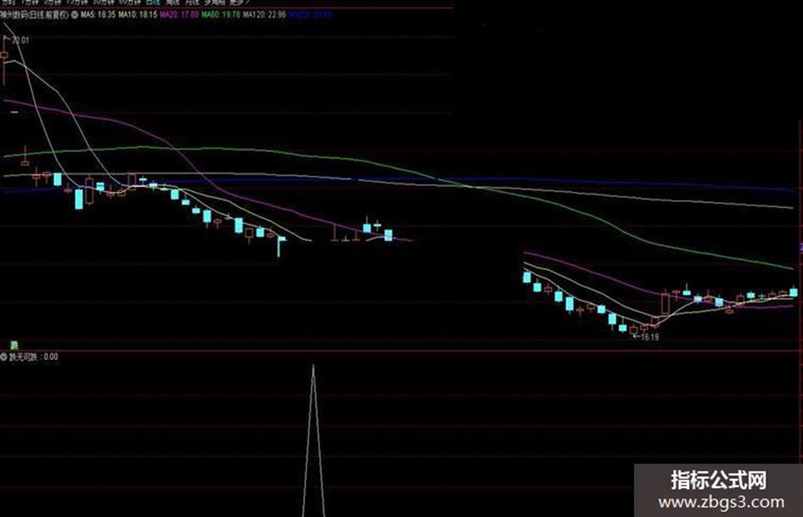This screenshot has height=517, width=803.
Task: Switch to the 日线 period tab
Action: pyautogui.click(x=153, y=2)
